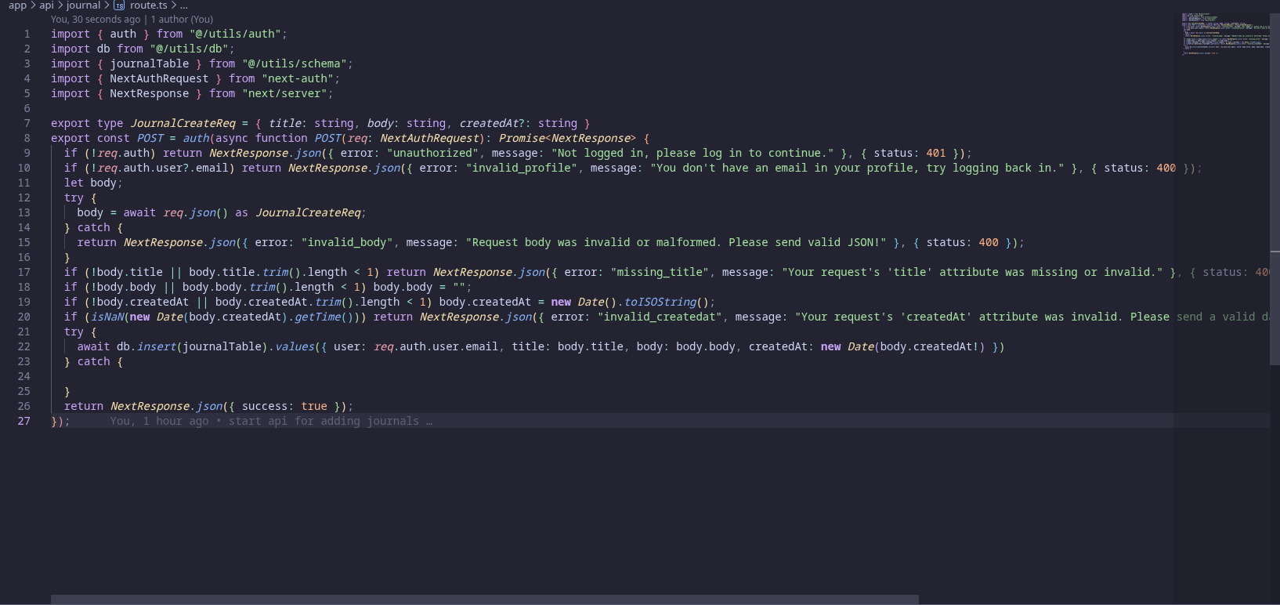The height and width of the screenshot is (605, 1280).
Task: Open the 'app' breadcrumb folder
Action: click(x=17, y=5)
